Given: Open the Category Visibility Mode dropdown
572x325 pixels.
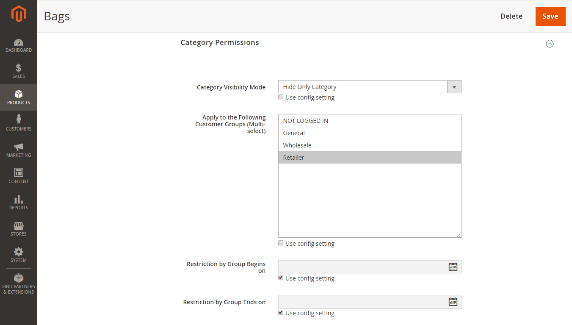Looking at the screenshot, I should point(454,86).
